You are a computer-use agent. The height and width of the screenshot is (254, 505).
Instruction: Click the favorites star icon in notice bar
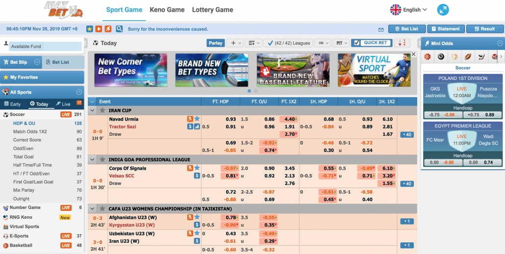(90, 29)
